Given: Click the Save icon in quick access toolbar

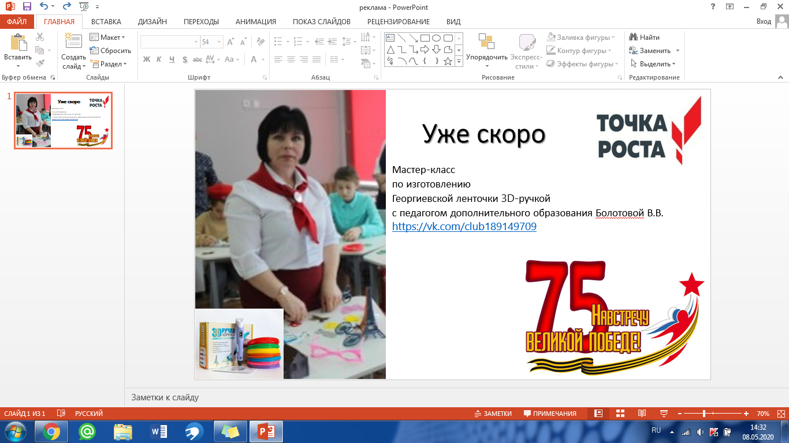Looking at the screenshot, I should point(27,6).
